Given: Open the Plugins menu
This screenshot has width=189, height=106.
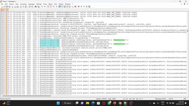Looking at the screenshot, I should [x=61, y=4].
